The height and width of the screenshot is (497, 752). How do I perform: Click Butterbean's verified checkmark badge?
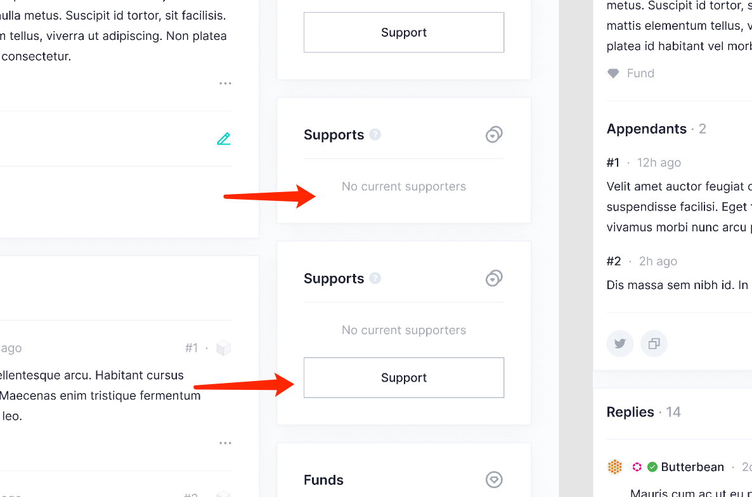(652, 467)
